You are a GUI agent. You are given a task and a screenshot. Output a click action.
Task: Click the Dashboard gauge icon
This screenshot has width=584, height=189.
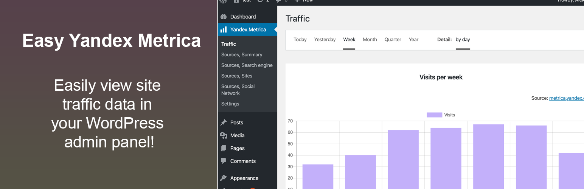[x=224, y=17]
